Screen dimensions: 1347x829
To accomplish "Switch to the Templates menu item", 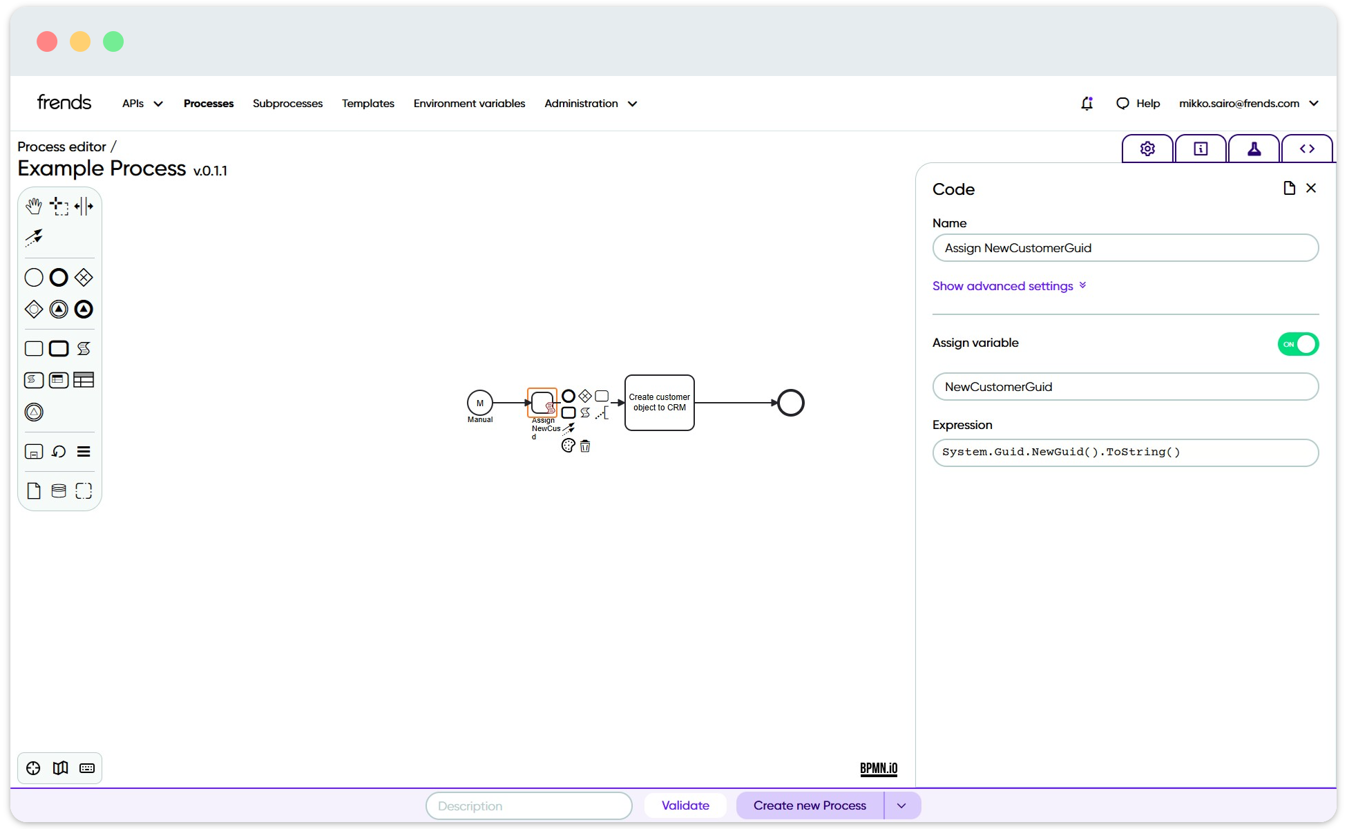I will (367, 103).
